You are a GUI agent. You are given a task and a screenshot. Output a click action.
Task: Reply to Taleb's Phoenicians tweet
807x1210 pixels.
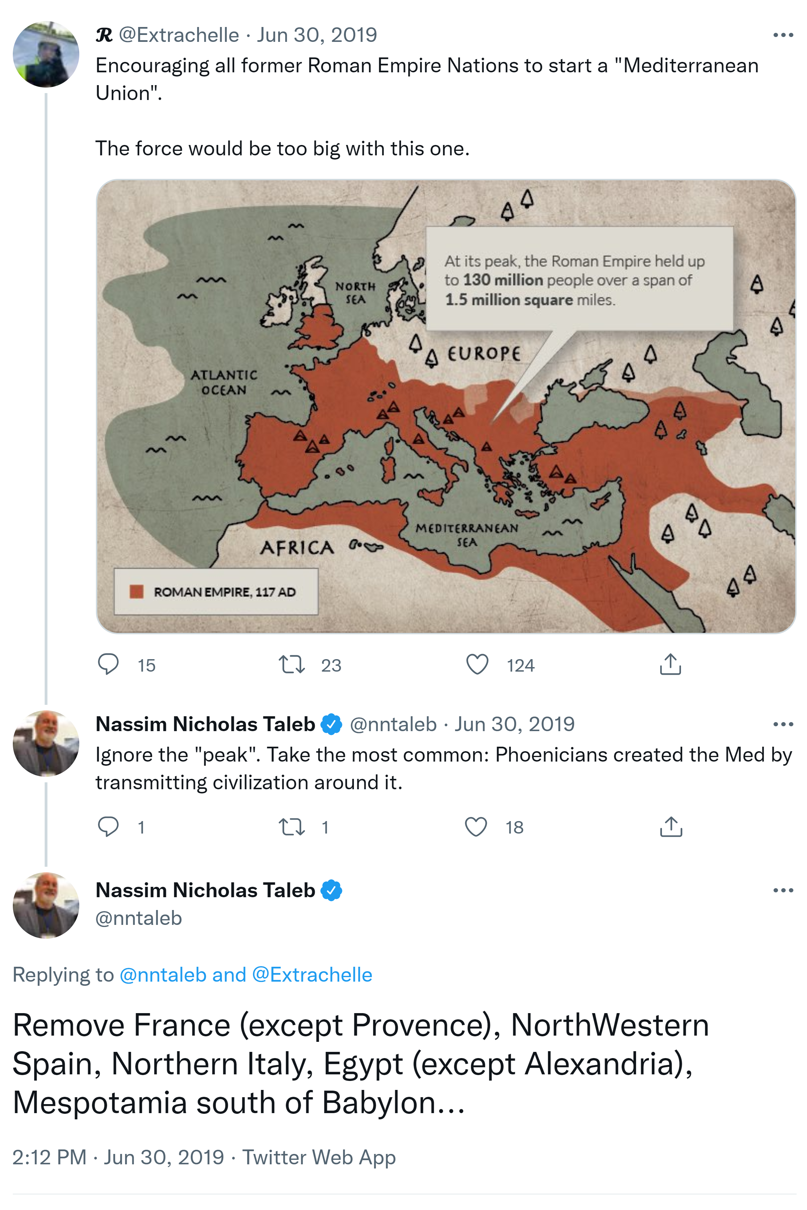[x=109, y=826]
